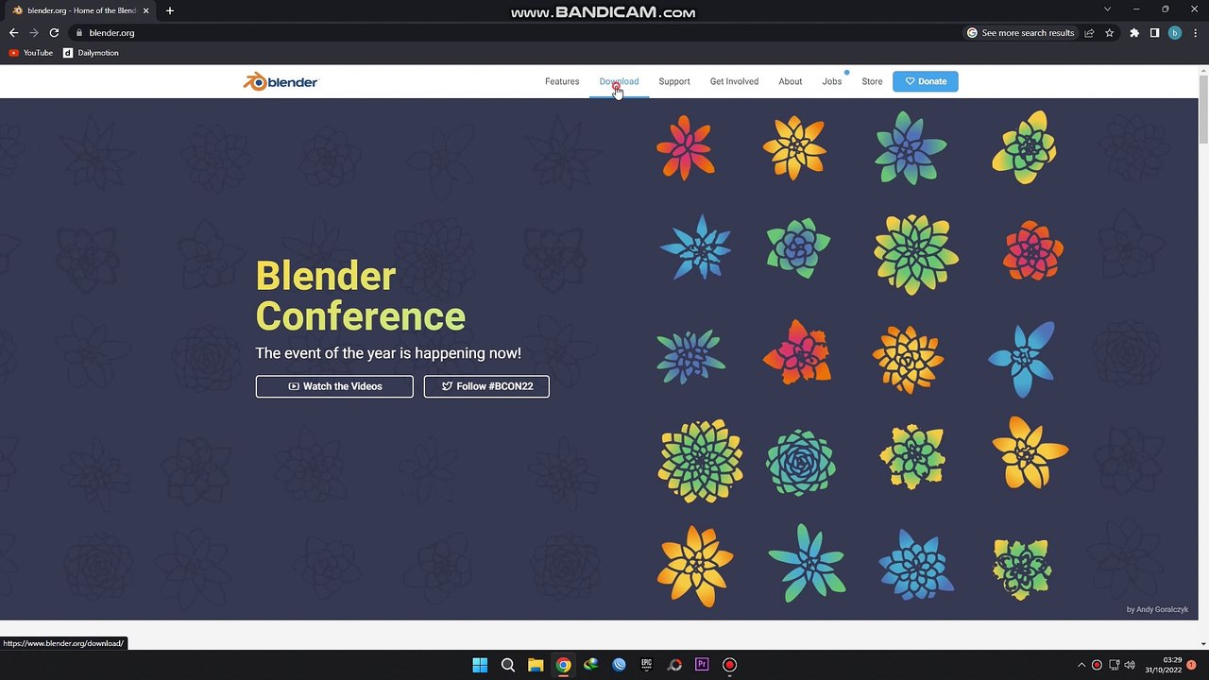
Task: Open the Bandicam recorder taskbar icon
Action: (729, 665)
